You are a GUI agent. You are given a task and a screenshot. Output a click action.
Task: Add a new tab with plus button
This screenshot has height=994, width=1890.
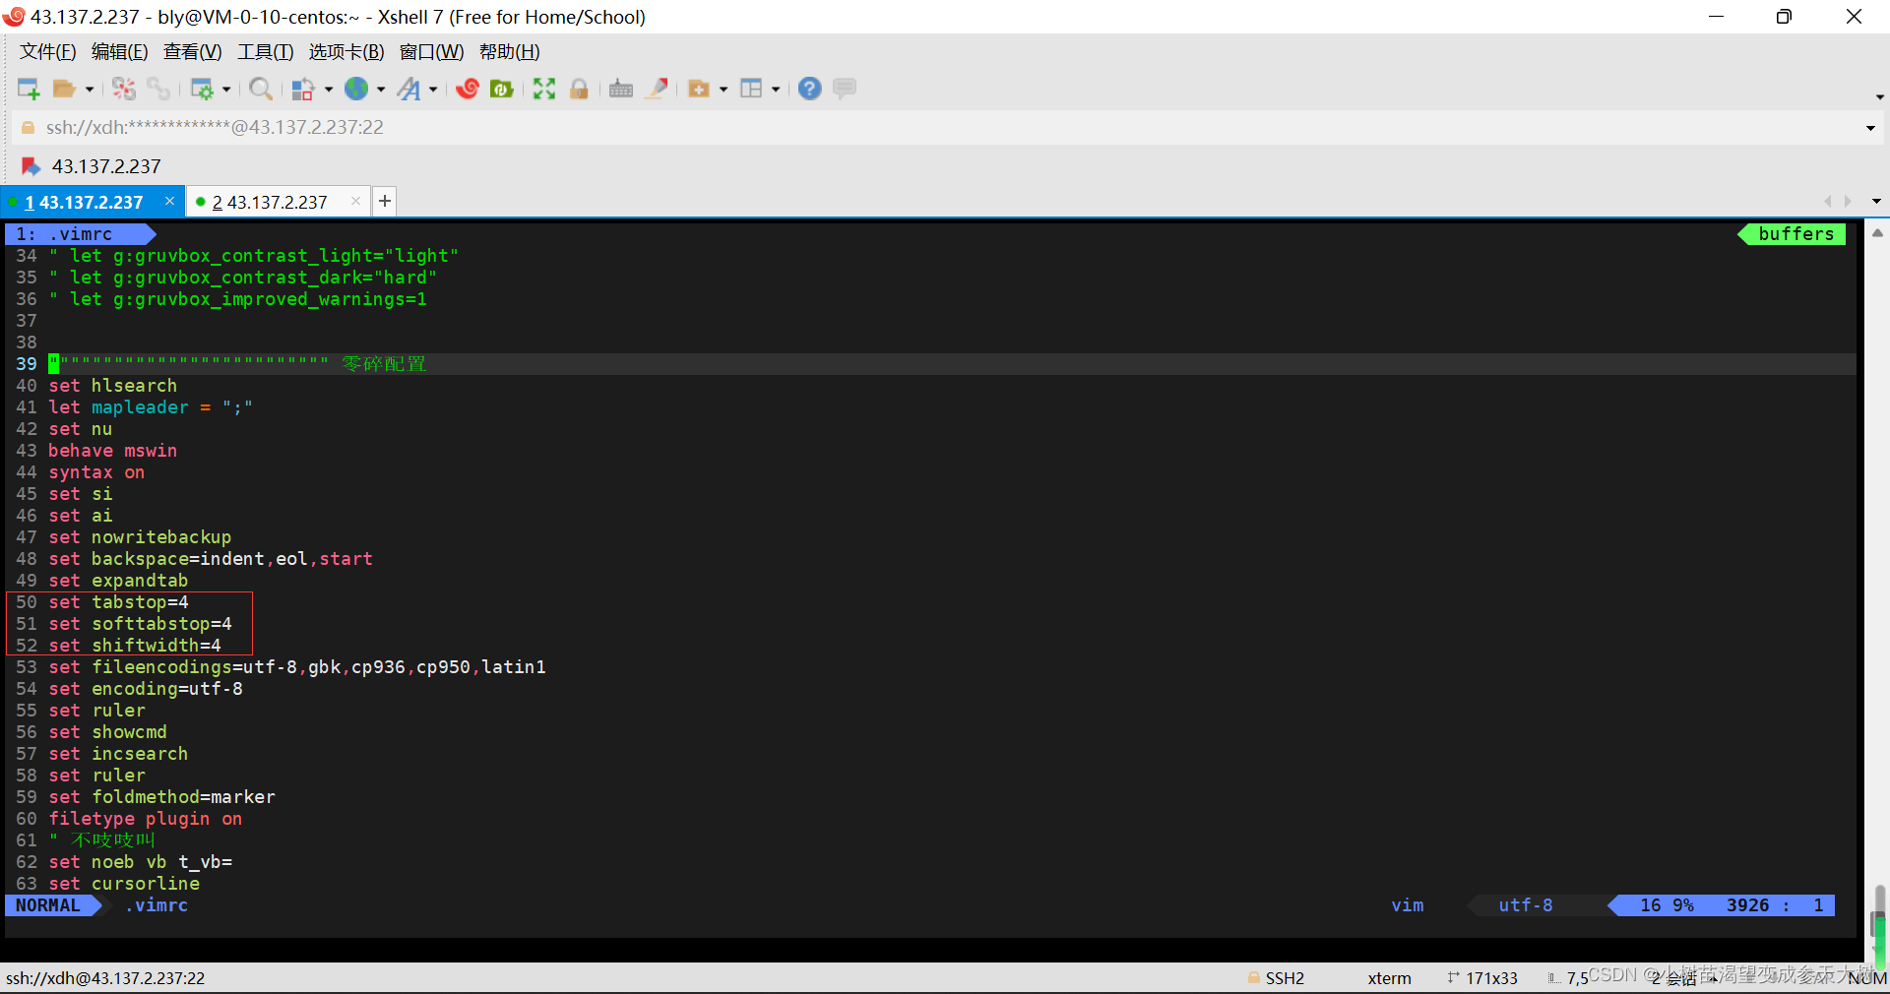click(385, 201)
